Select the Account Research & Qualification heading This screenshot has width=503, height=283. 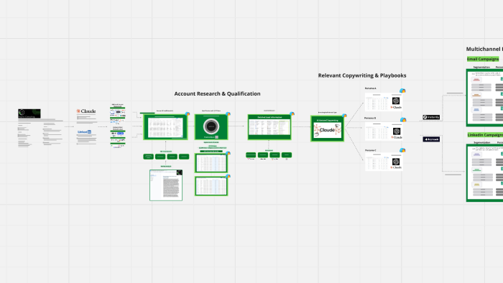tap(217, 93)
